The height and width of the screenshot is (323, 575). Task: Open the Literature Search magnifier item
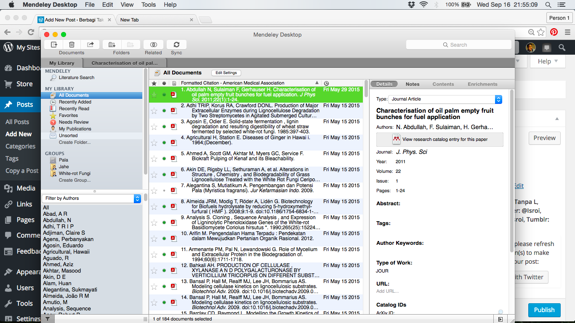coord(72,77)
